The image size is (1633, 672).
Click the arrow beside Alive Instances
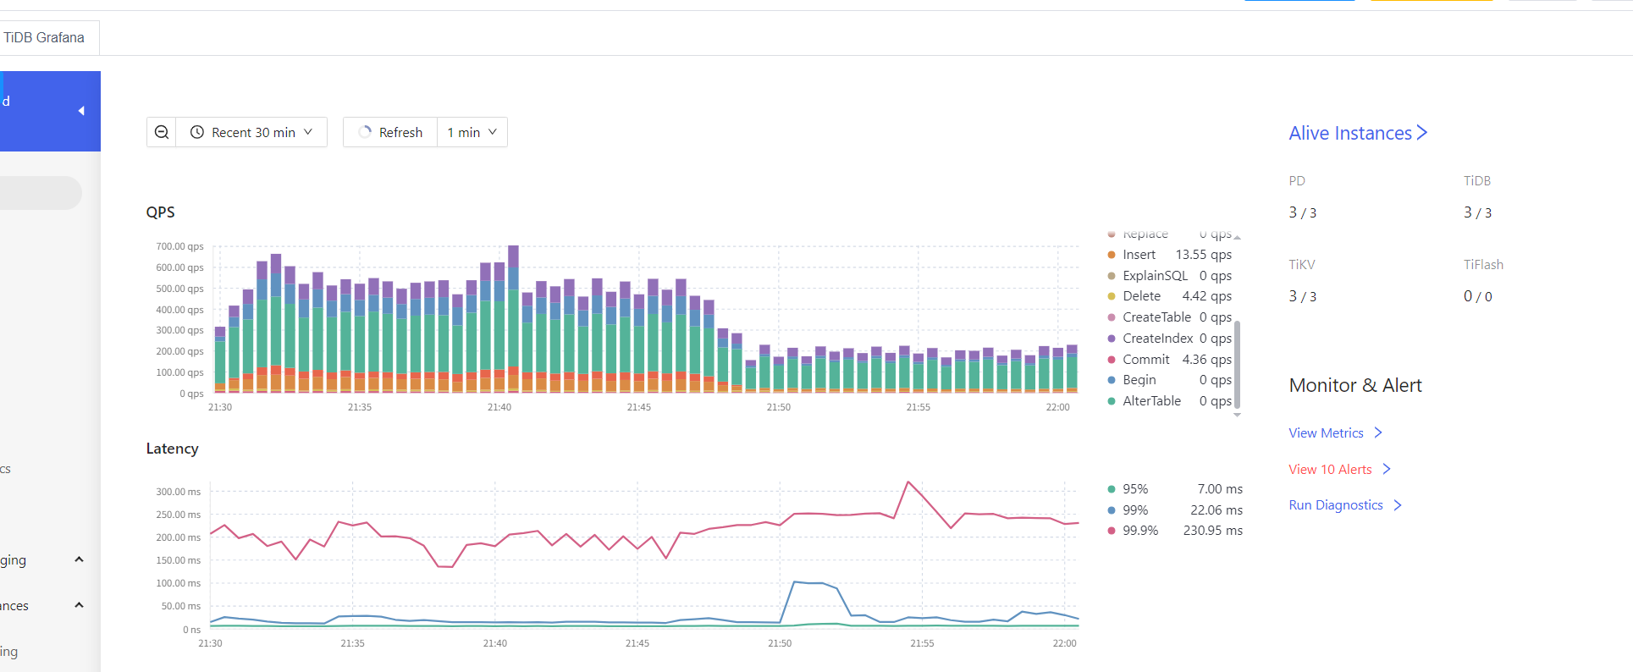coord(1422,133)
